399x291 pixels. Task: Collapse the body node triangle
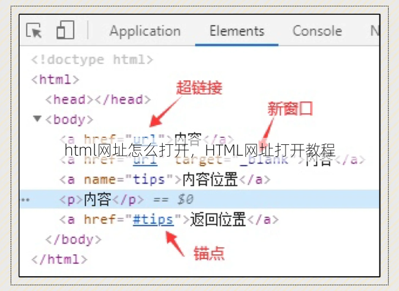coord(37,118)
